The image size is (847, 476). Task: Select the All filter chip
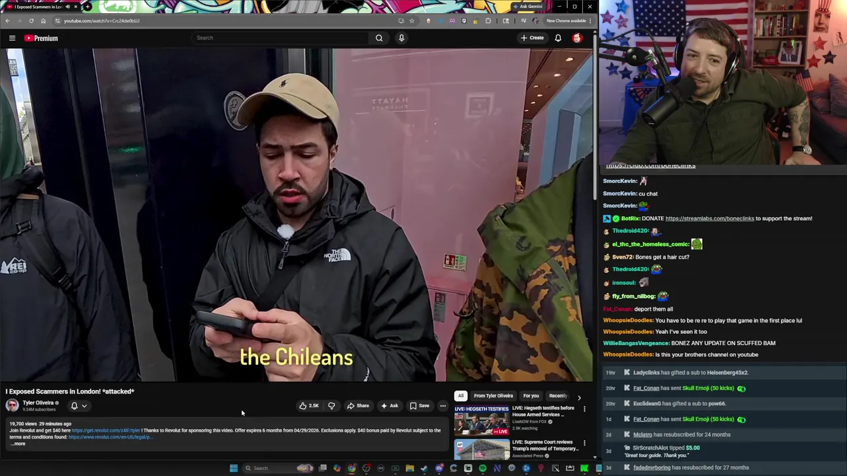tap(461, 396)
